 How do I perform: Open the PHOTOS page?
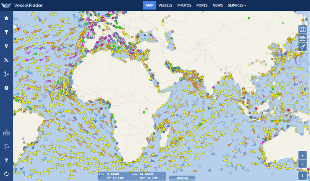184,5
